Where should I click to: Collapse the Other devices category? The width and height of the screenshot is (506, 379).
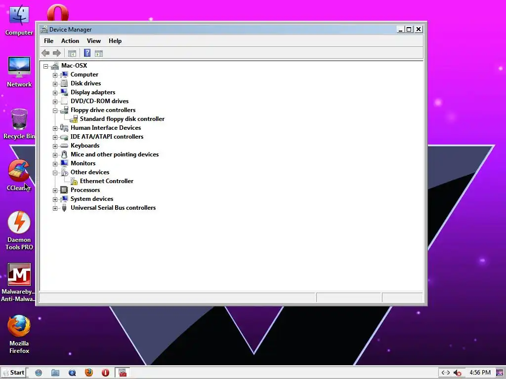point(55,173)
